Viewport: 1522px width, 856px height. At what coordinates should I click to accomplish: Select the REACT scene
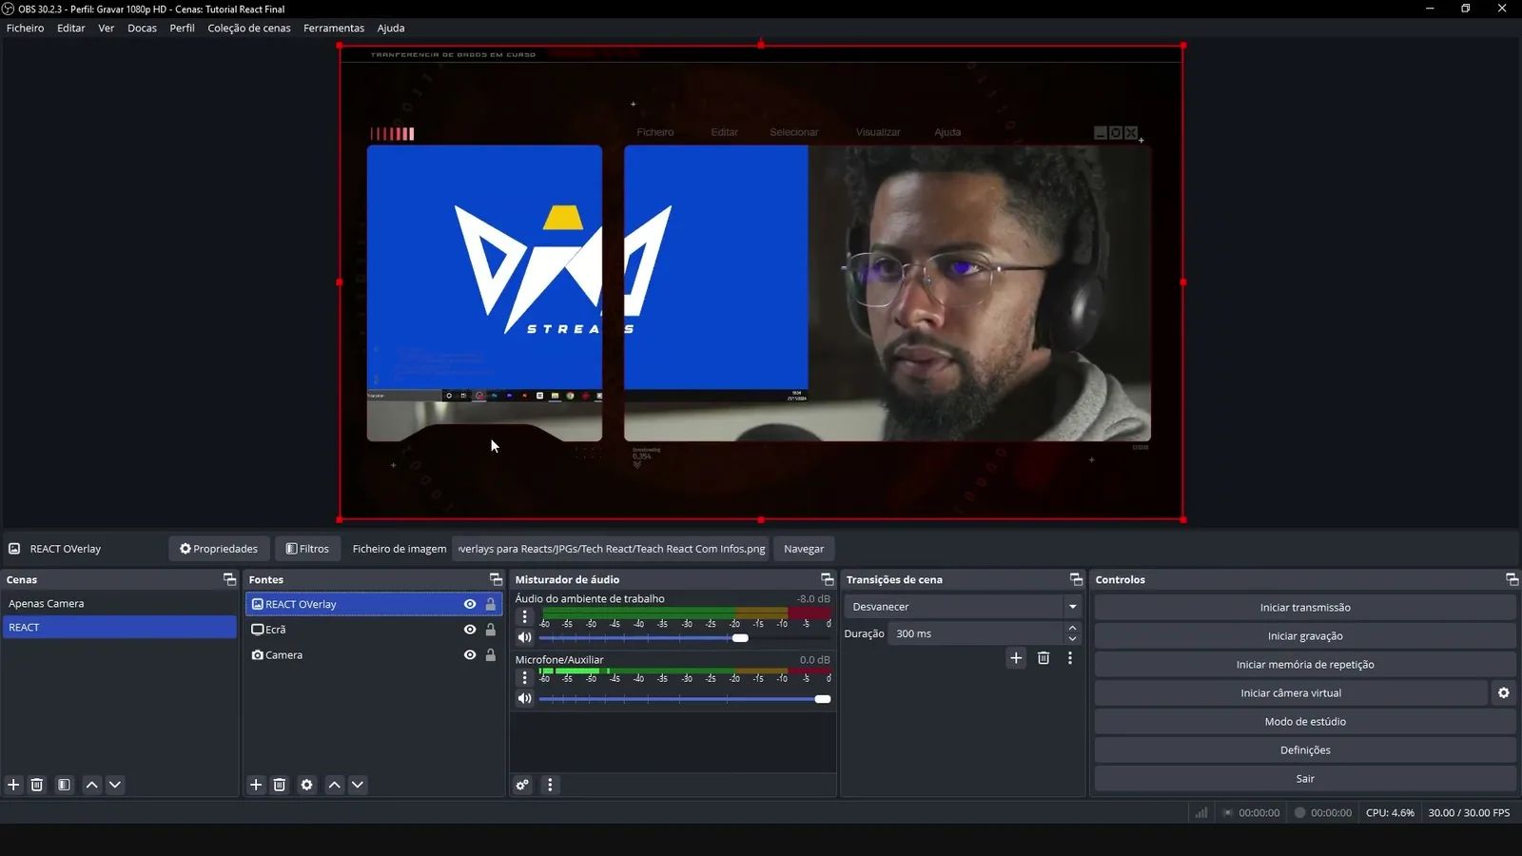(119, 627)
